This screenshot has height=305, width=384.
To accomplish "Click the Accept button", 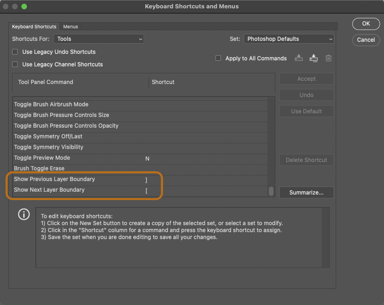I will [306, 78].
